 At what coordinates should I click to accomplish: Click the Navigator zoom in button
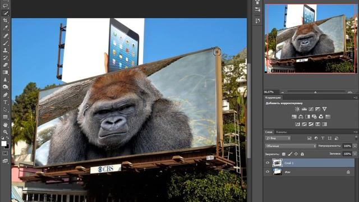click(350, 92)
